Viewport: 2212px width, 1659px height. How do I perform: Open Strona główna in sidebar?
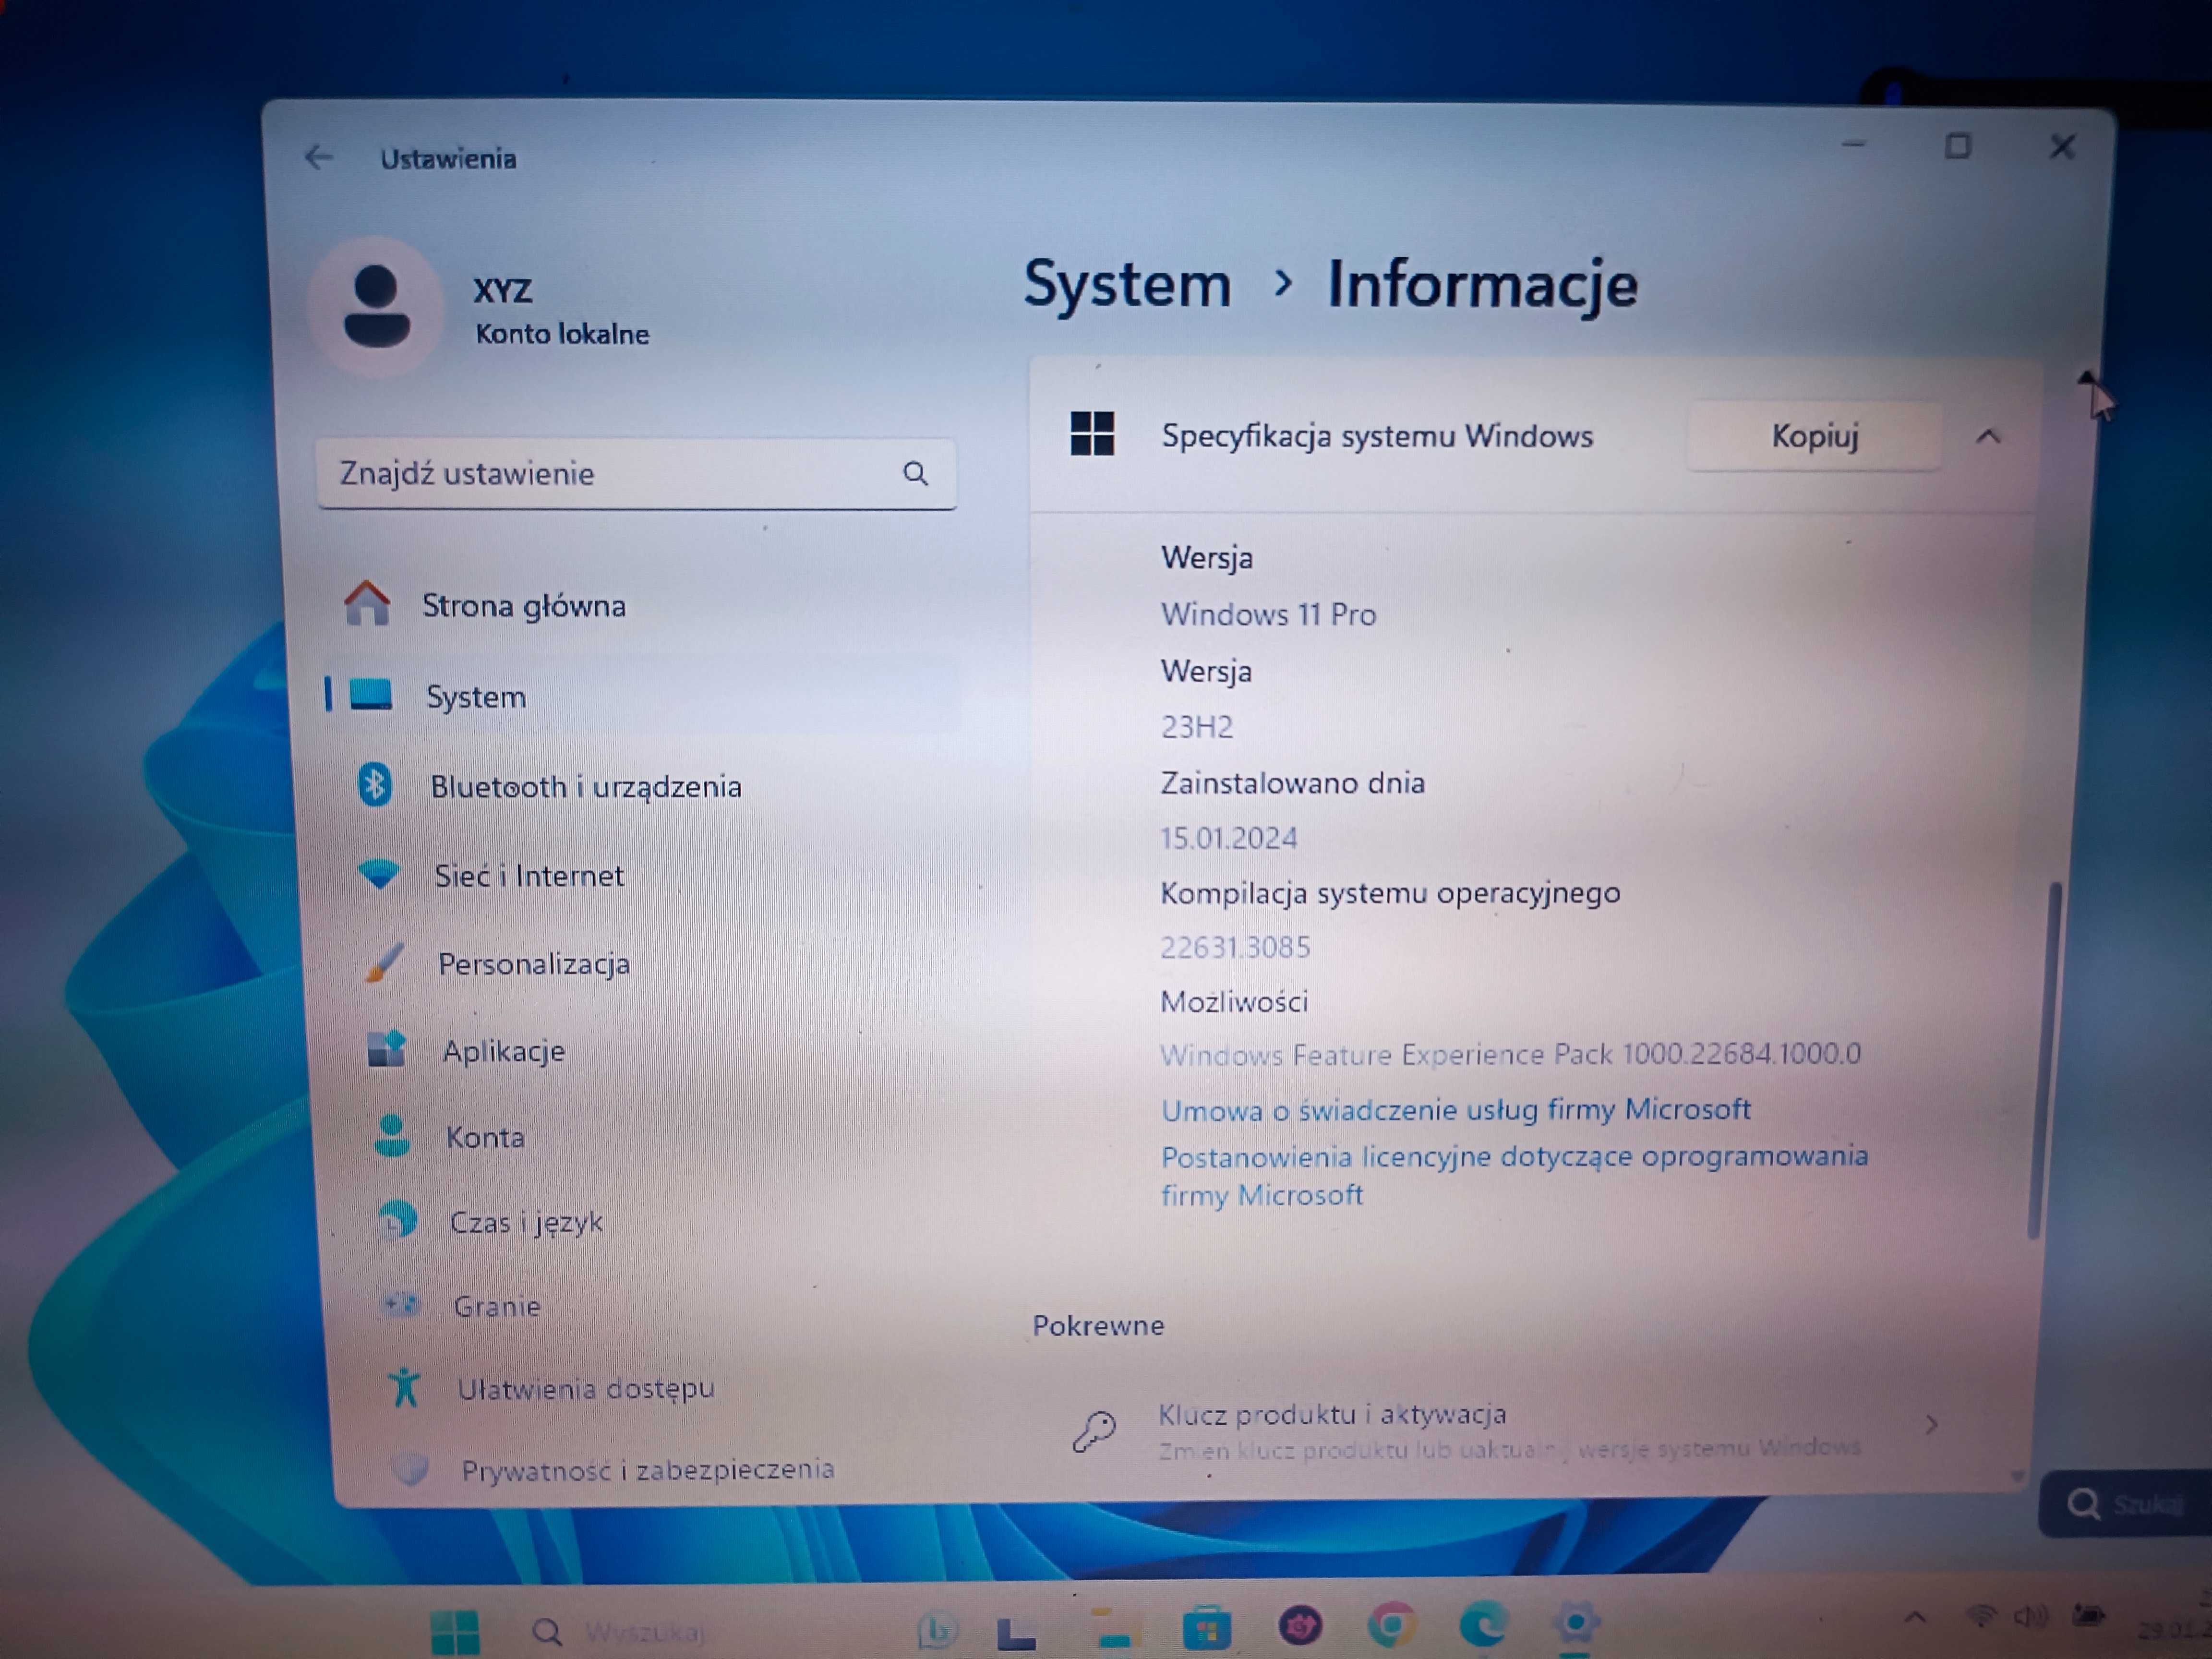pyautogui.click(x=640, y=605)
